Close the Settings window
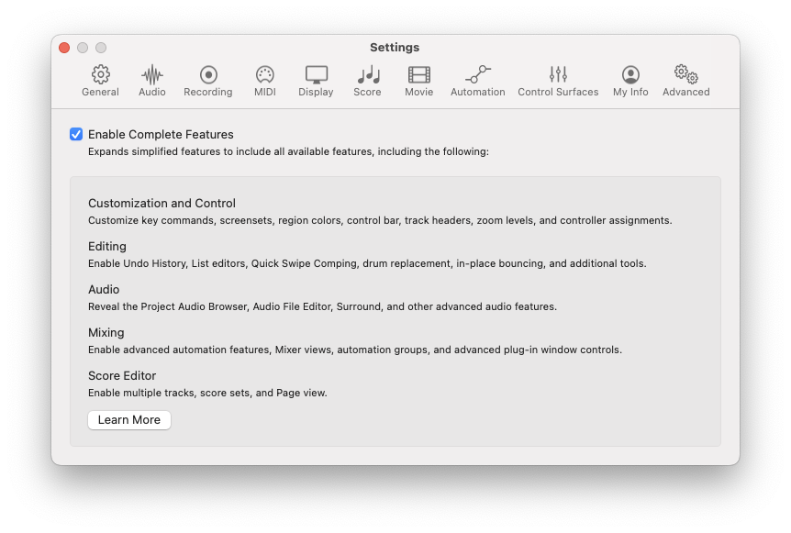791x533 pixels. coord(64,48)
